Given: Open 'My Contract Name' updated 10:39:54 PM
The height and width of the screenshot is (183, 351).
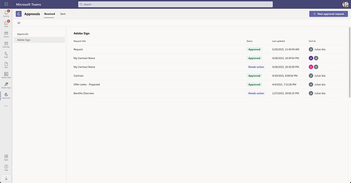Looking at the screenshot, I should [207, 58].
